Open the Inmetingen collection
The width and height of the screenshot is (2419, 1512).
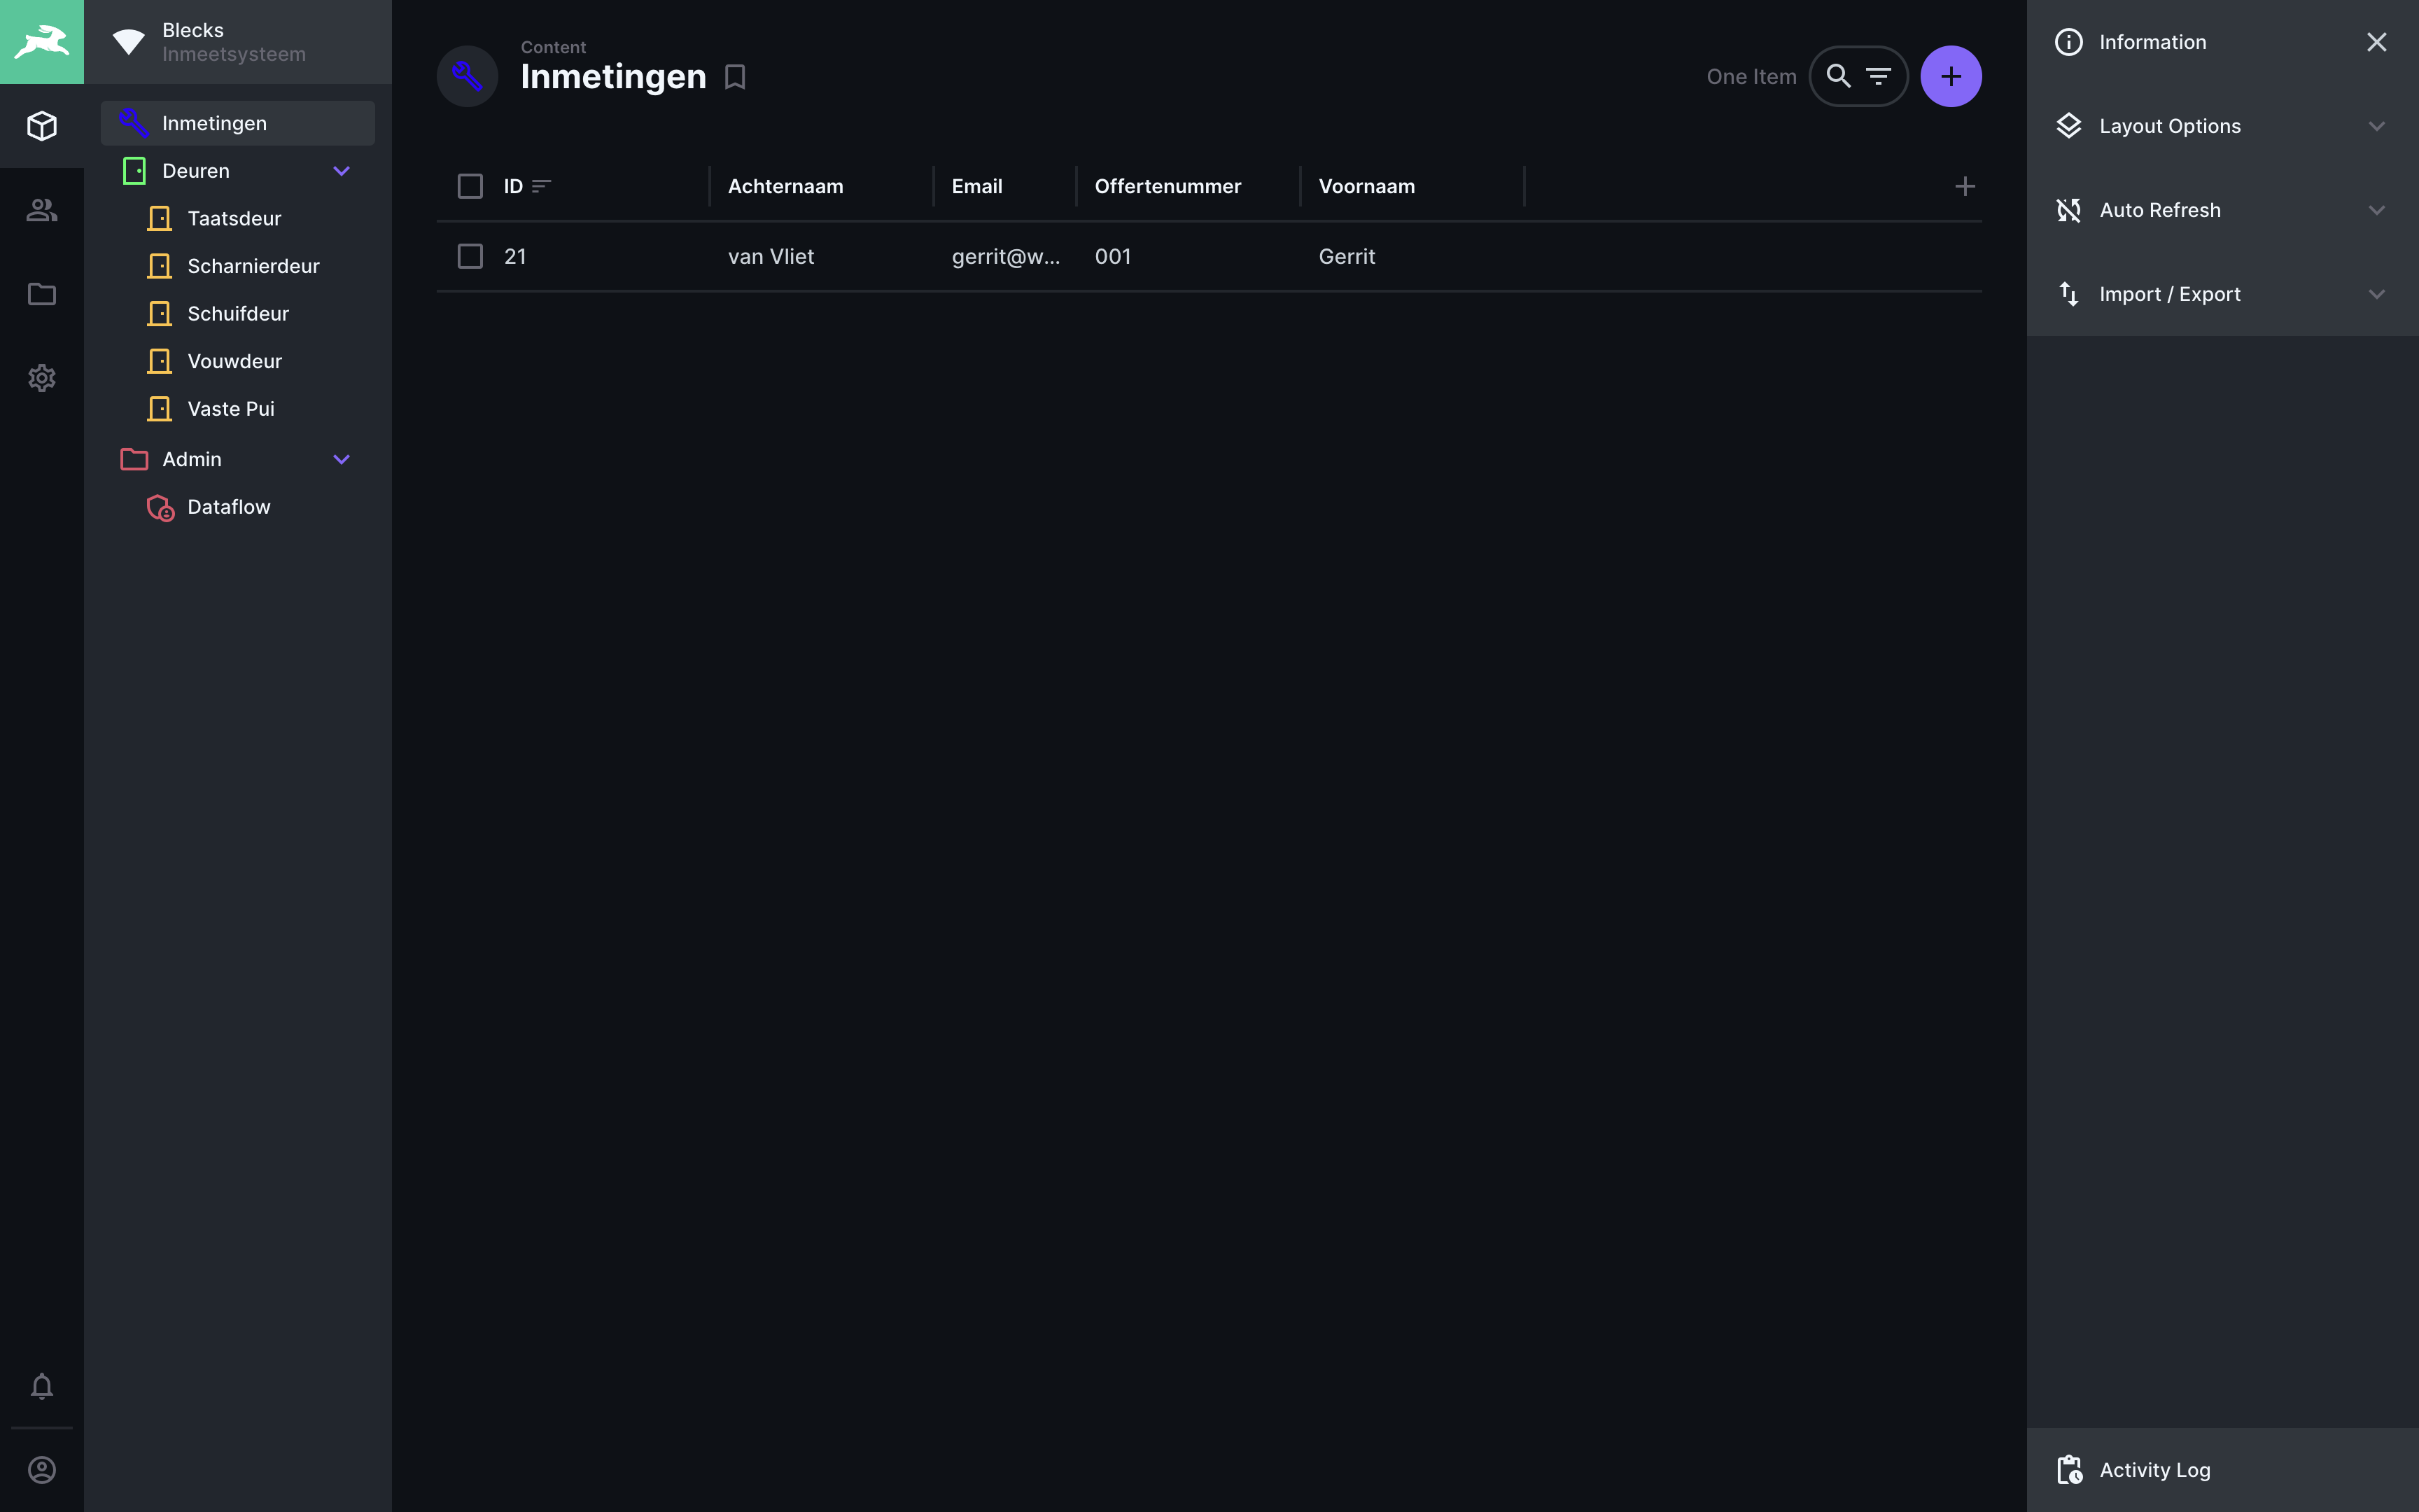(238, 123)
